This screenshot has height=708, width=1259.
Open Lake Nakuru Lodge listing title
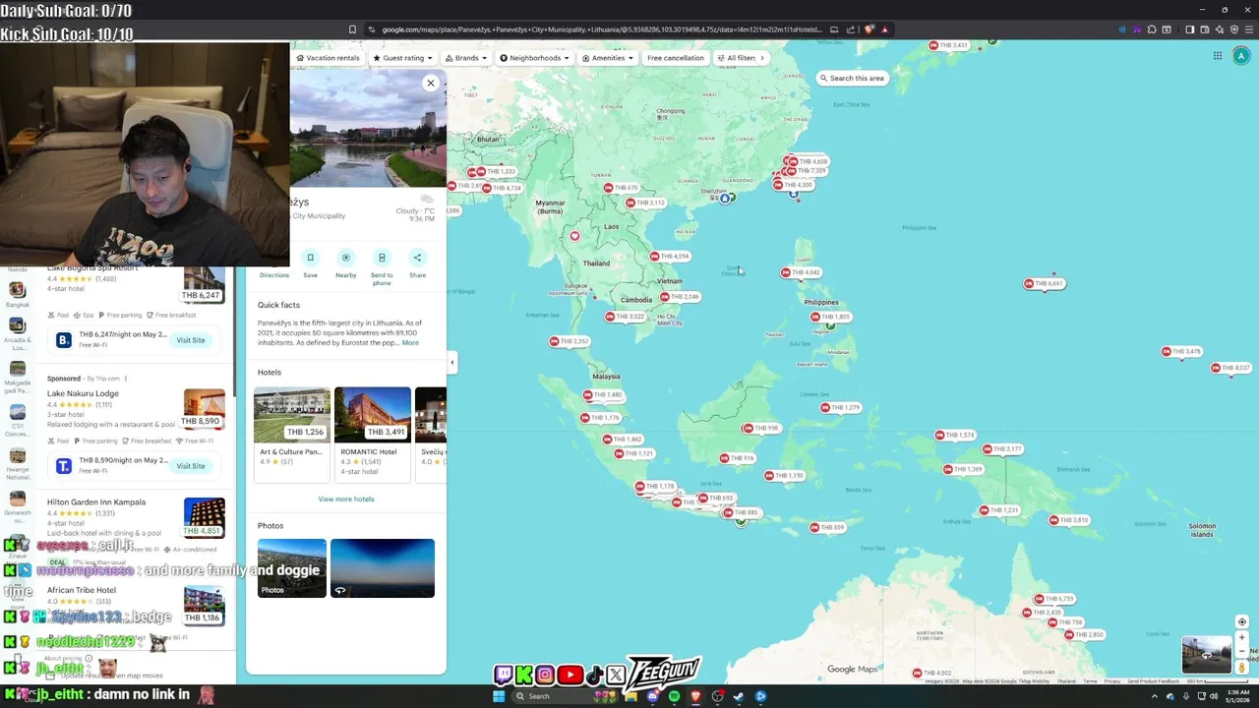83,393
